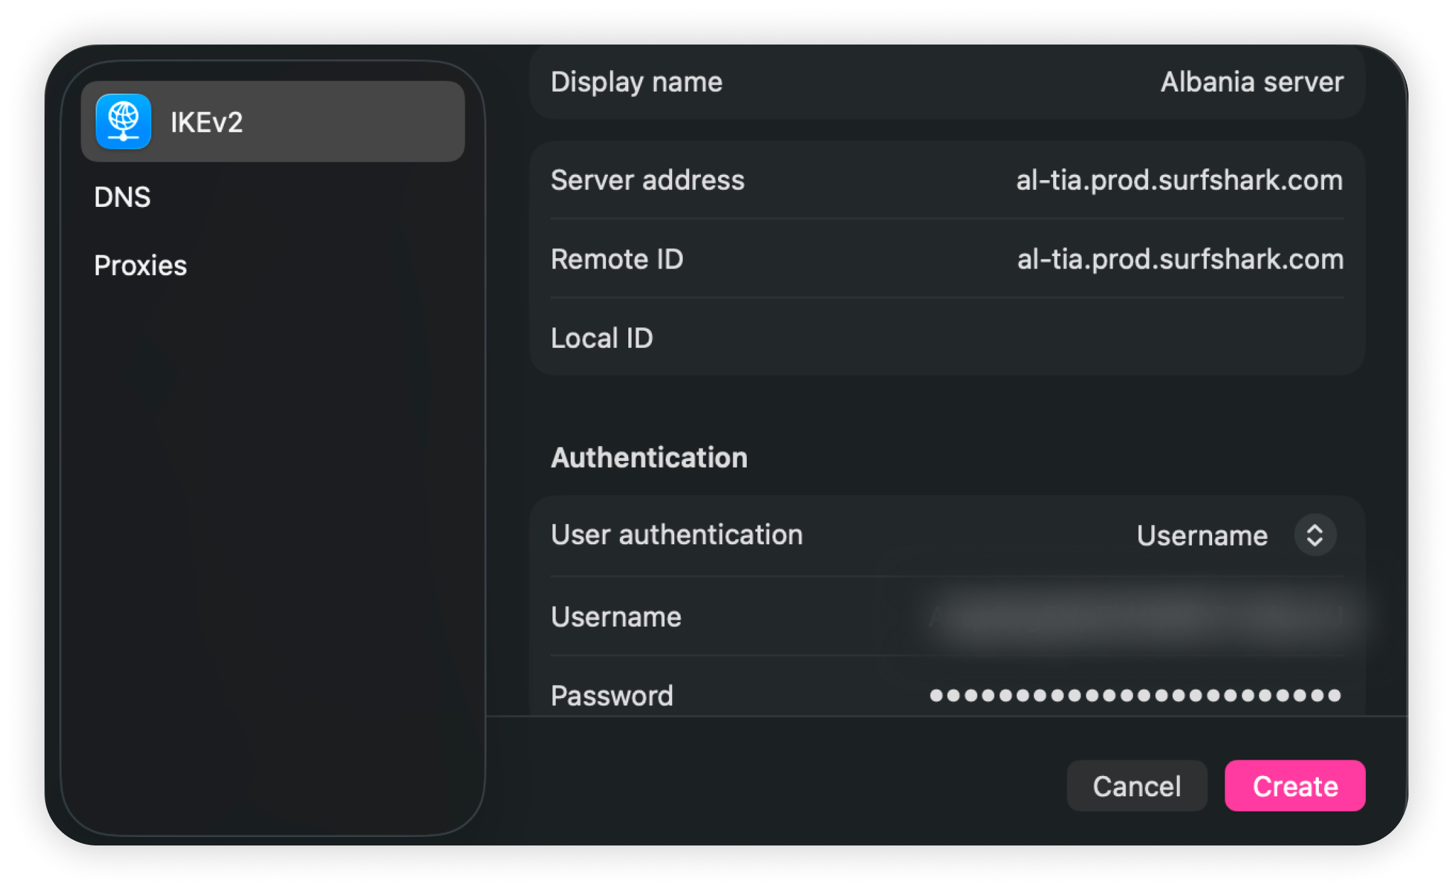
Task: Click the Remote ID value field
Action: tap(1179, 260)
